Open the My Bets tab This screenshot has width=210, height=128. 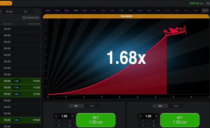[10, 12]
